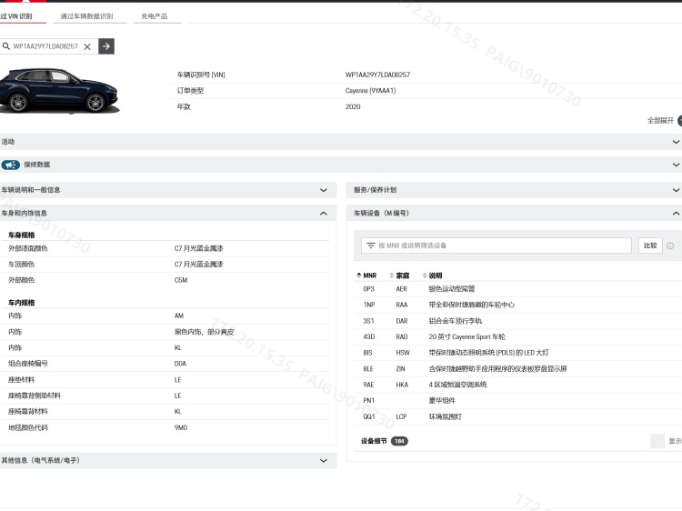The width and height of the screenshot is (682, 511).
Task: Open the 通过车辆数据识别 tab
Action: (x=86, y=16)
